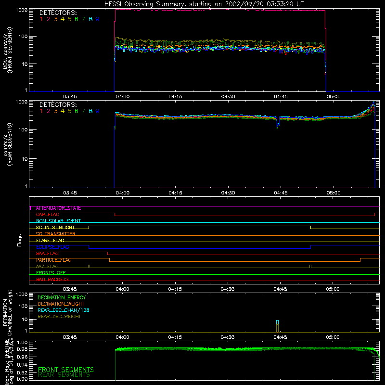Click 05:00 tick under decimation panel

coord(333,337)
